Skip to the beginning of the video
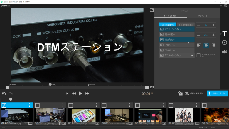Viewport: 229px width, 129px height. click(67, 93)
